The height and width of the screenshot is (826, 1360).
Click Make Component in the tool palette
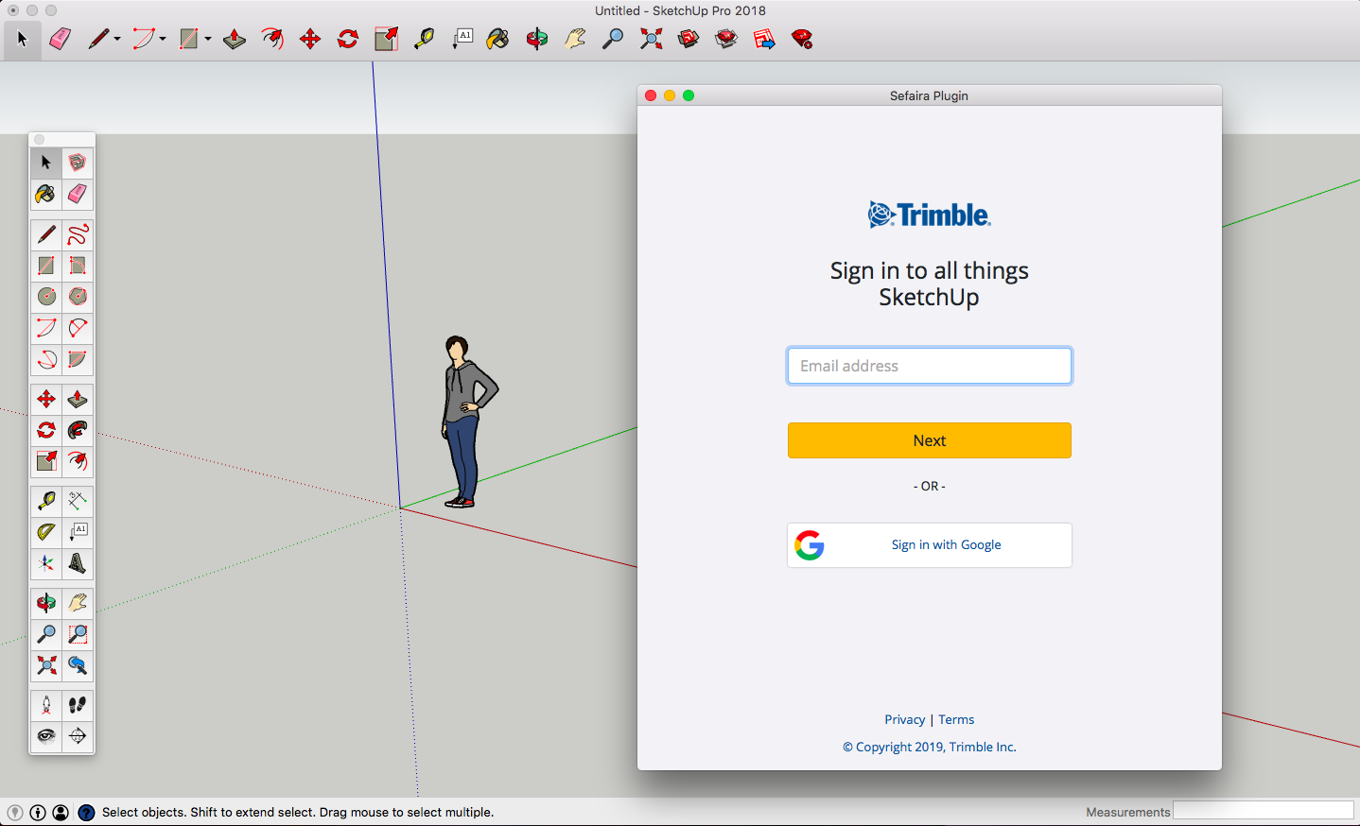pyautogui.click(x=78, y=163)
